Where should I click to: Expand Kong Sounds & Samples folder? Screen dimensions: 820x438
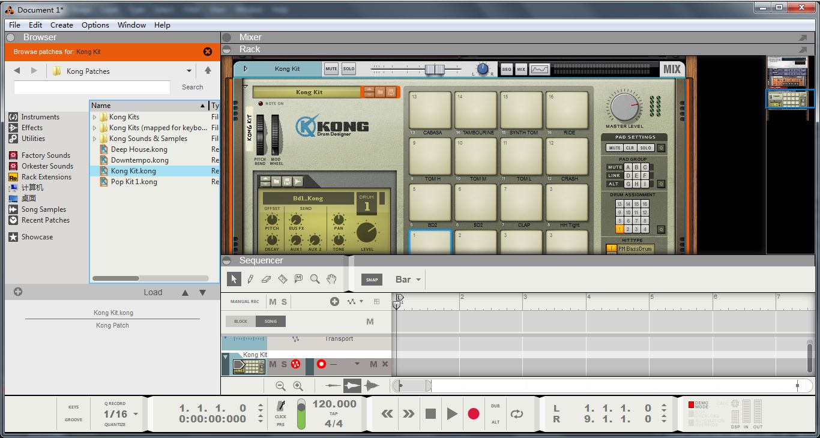tap(94, 139)
